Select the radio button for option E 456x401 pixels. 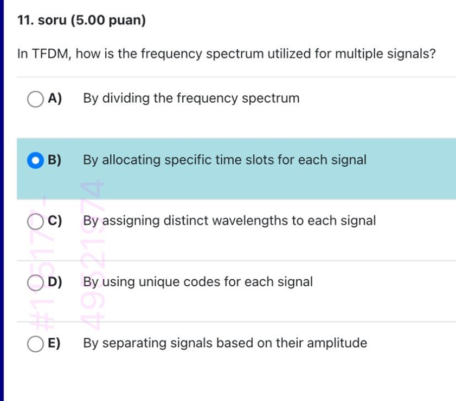coord(35,343)
